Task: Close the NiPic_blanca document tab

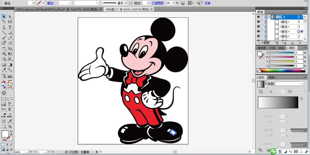Action: coord(100,9)
